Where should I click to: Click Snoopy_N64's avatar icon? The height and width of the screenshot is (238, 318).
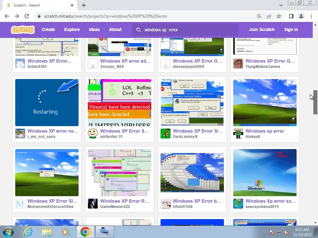[93, 64]
